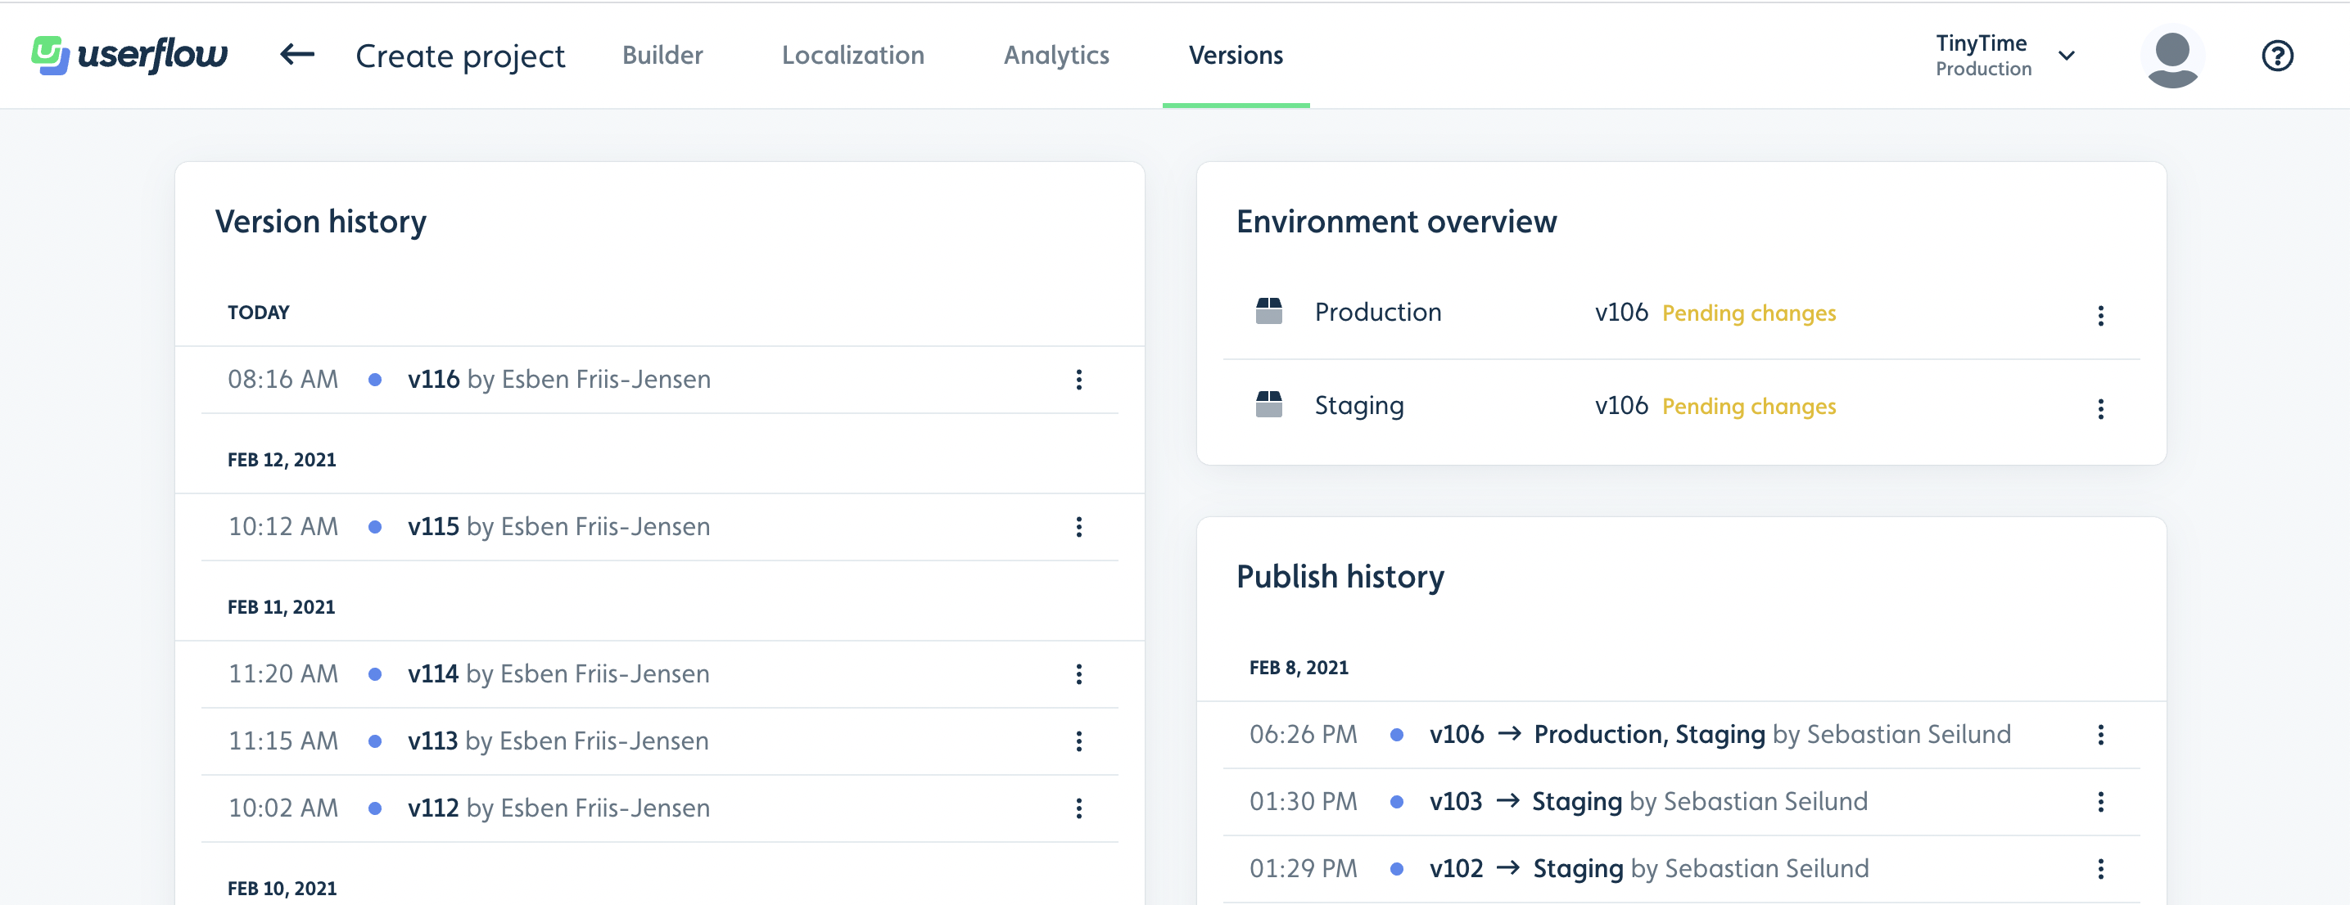The height and width of the screenshot is (905, 2350).
Task: Select the v114 version at 11:20 AM
Action: (x=660, y=674)
